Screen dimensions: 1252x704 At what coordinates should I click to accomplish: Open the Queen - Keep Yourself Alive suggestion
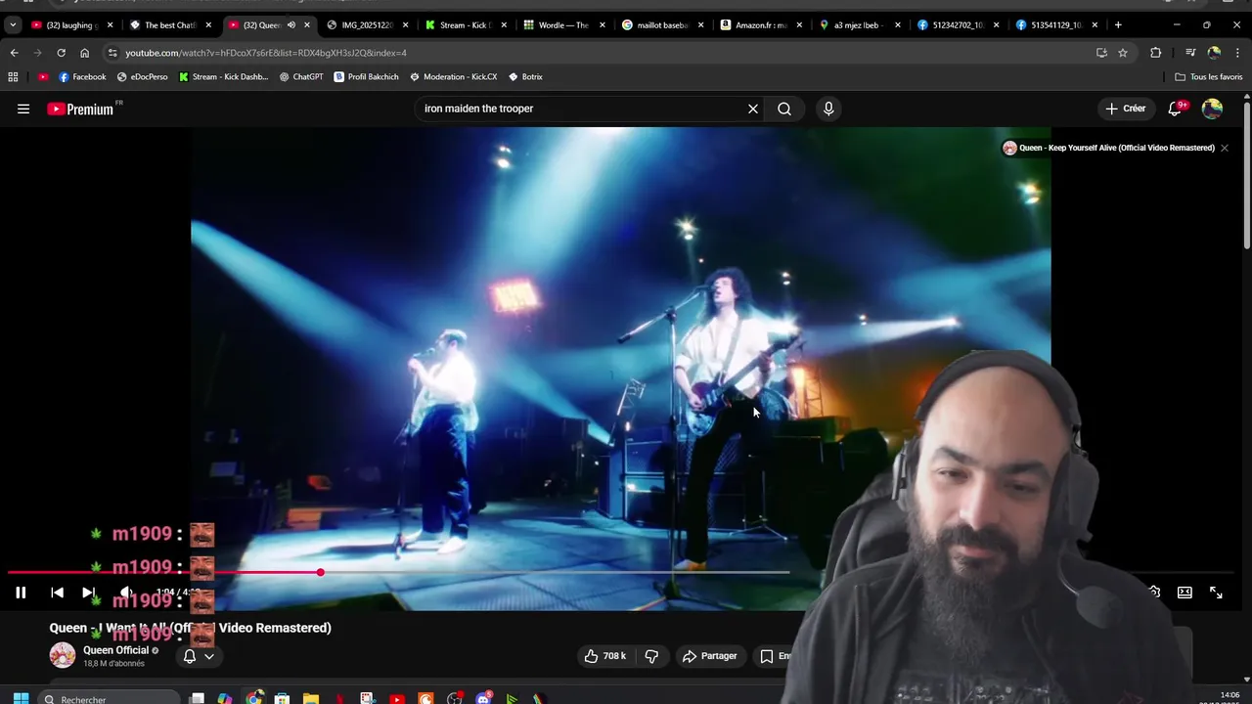1108,148
